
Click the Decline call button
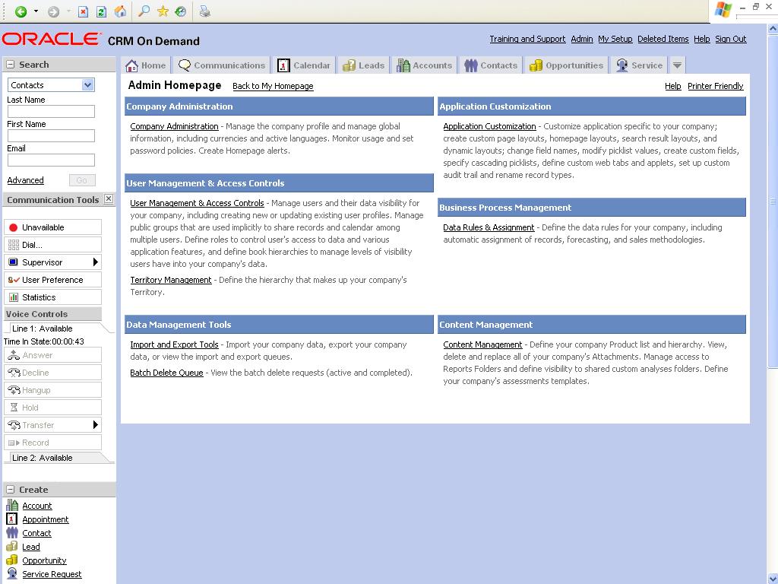[x=52, y=373]
